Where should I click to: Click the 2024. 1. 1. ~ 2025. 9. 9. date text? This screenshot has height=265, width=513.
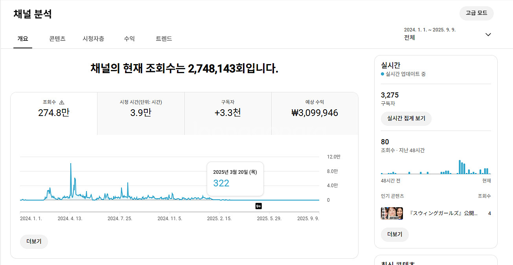[430, 30]
